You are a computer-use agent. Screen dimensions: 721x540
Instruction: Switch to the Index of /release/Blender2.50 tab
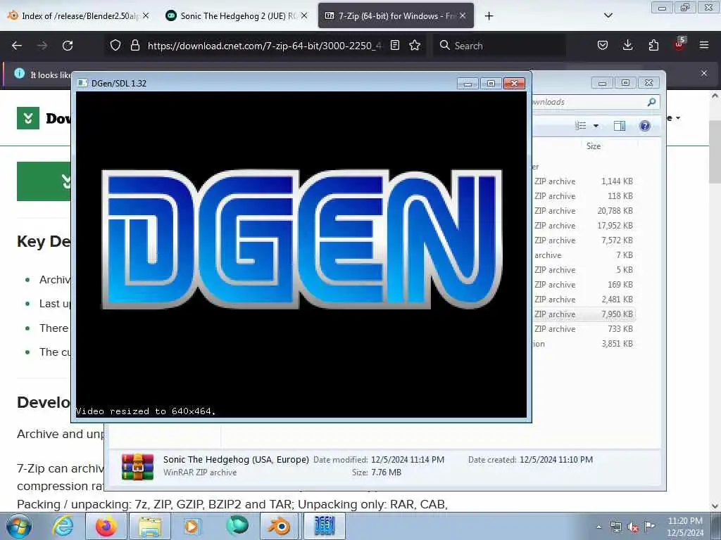[x=80, y=16]
